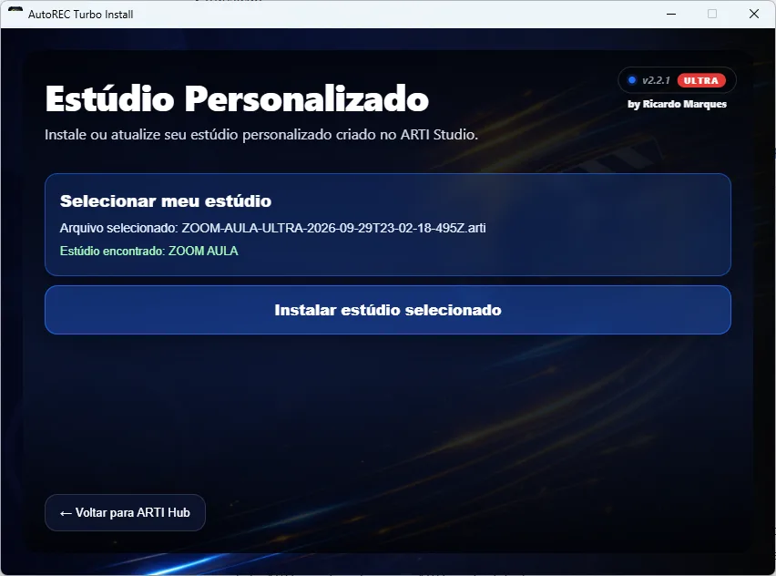Screen dimensions: 776x576
Task: Click the Estúdio Personalizado heading
Action: [237, 98]
